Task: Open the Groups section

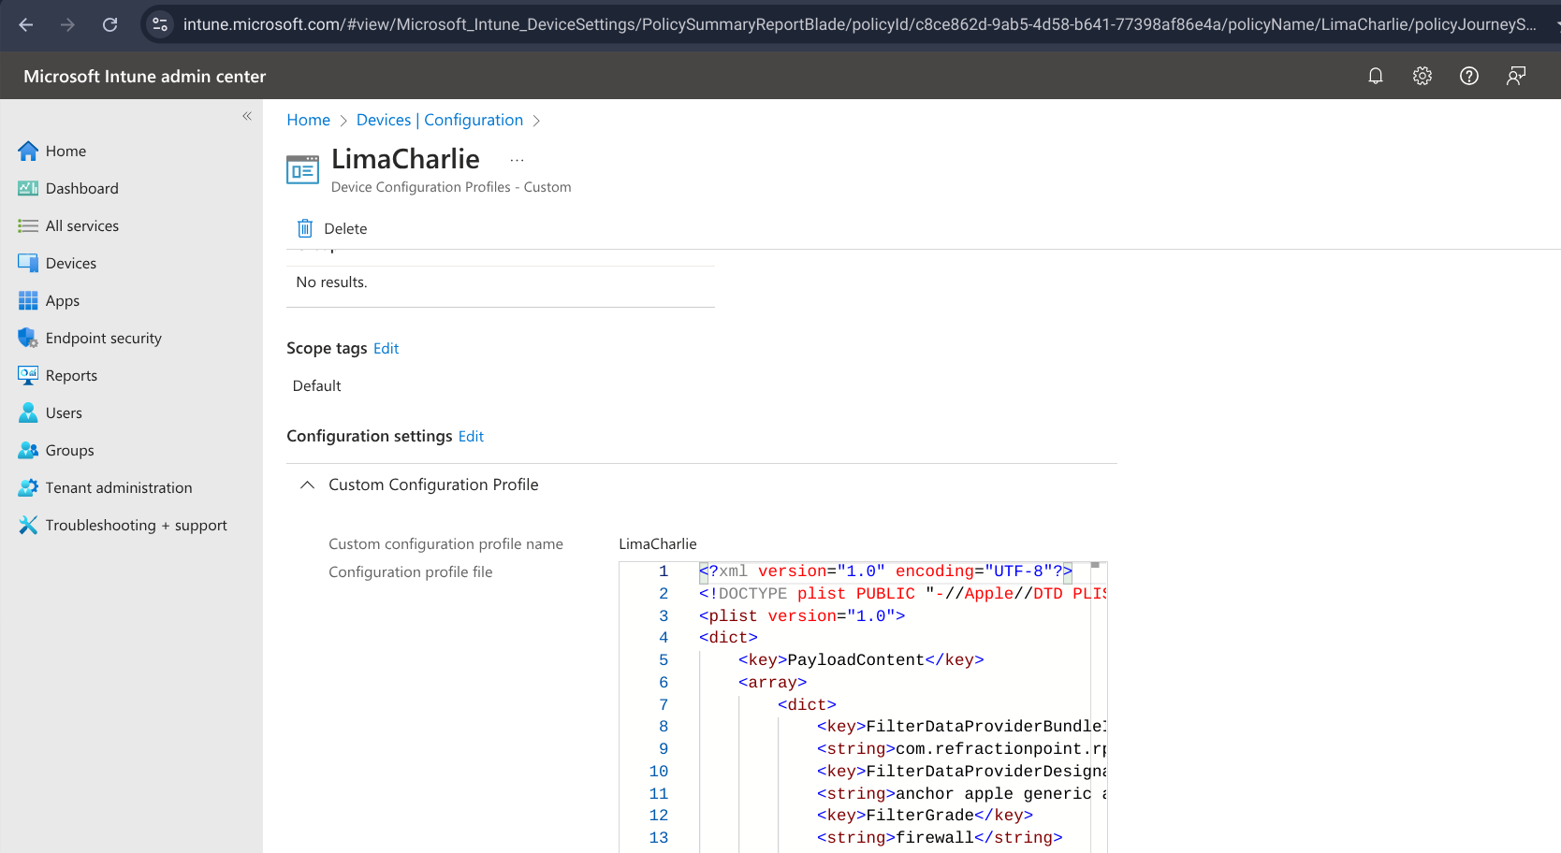Action: [x=70, y=450]
